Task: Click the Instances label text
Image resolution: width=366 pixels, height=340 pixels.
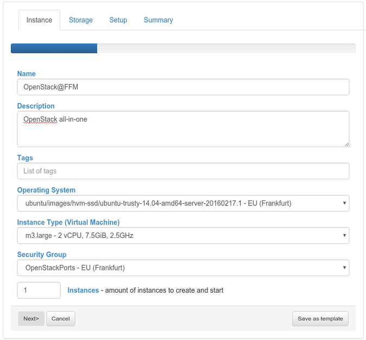Action: tap(83, 290)
